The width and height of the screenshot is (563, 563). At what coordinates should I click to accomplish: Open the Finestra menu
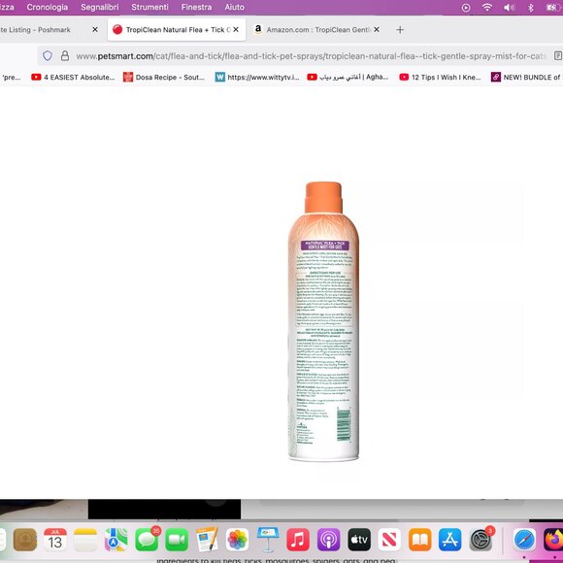pos(196,7)
